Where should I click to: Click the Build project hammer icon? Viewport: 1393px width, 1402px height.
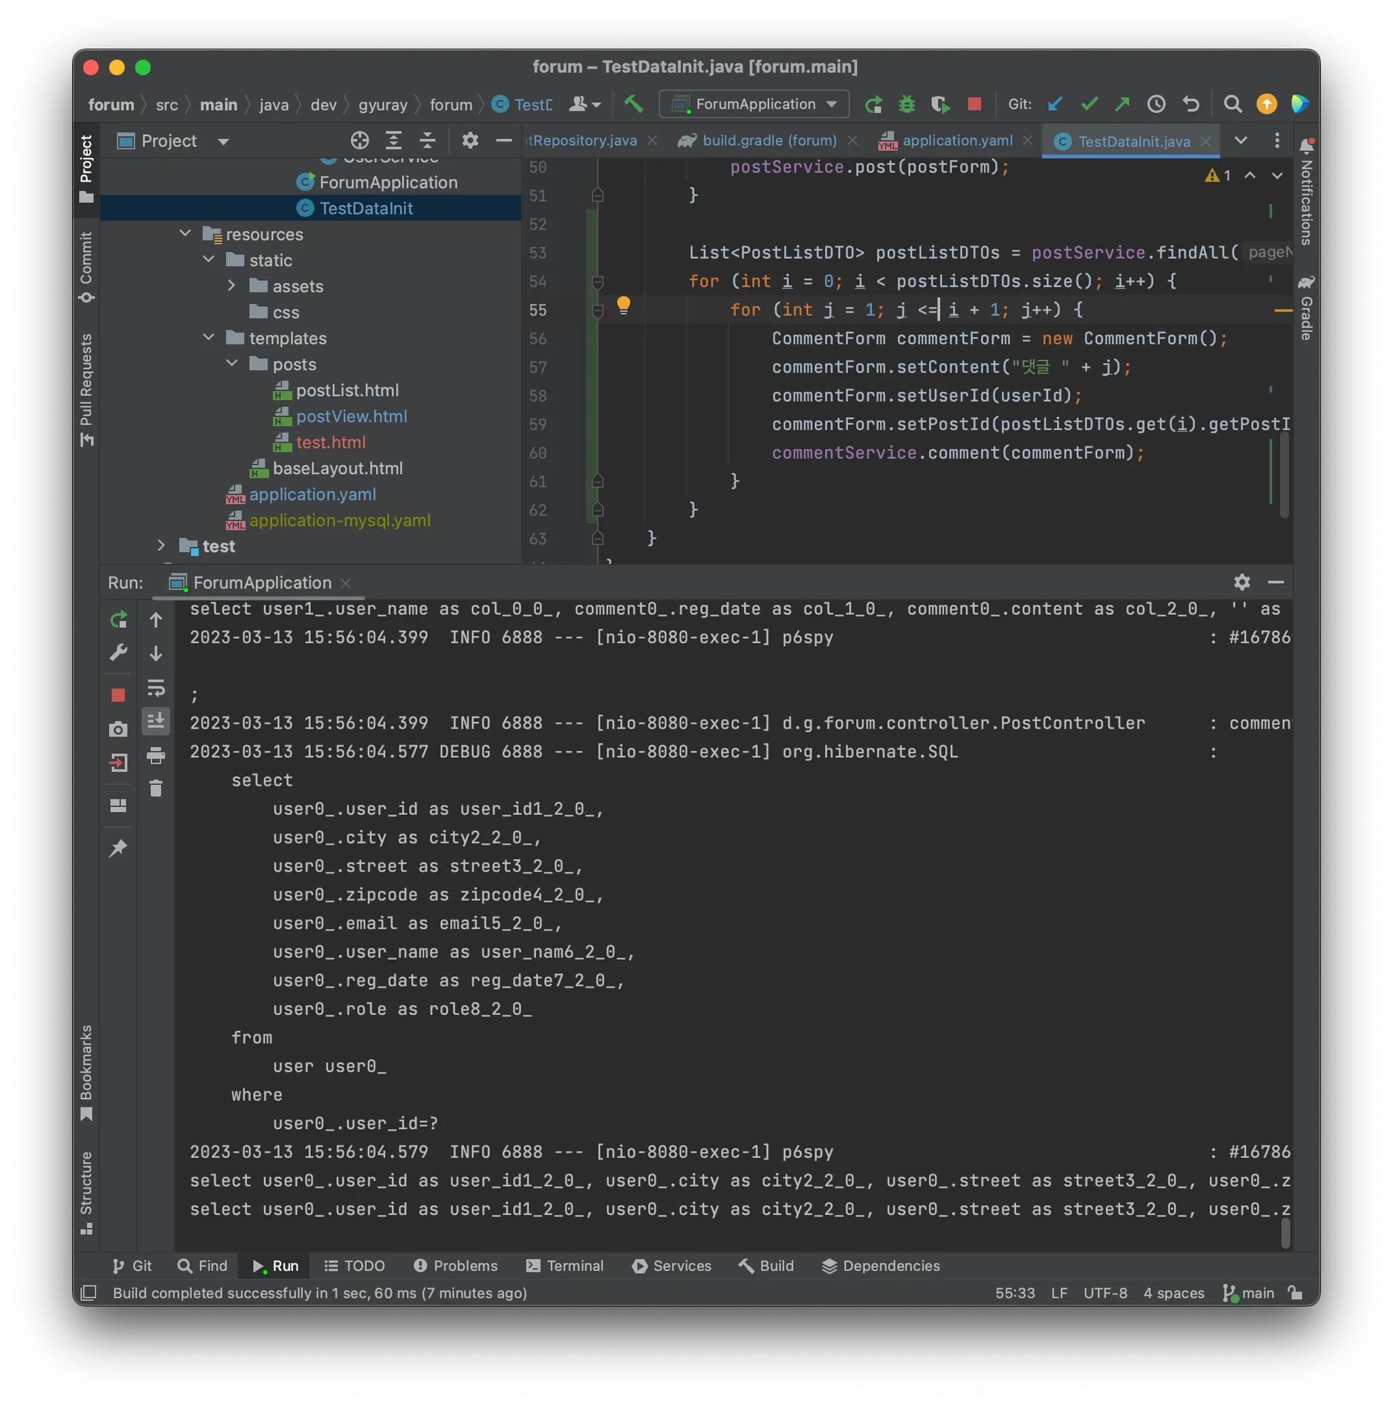(x=633, y=105)
